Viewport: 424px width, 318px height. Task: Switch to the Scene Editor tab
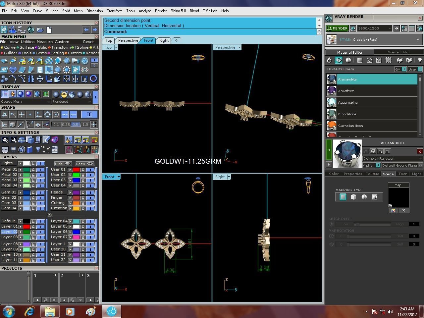point(399,52)
